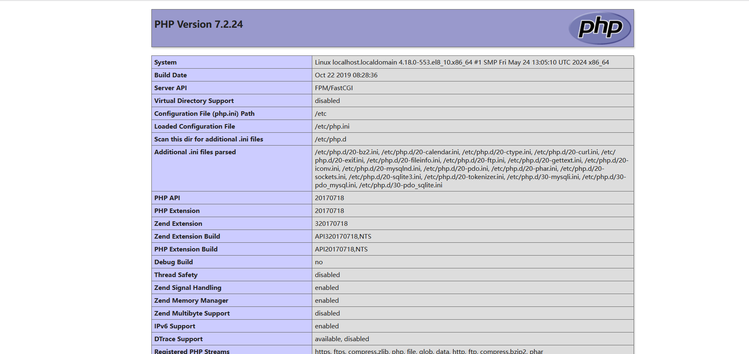
Task: Click the PHP logo image
Action: coord(600,28)
